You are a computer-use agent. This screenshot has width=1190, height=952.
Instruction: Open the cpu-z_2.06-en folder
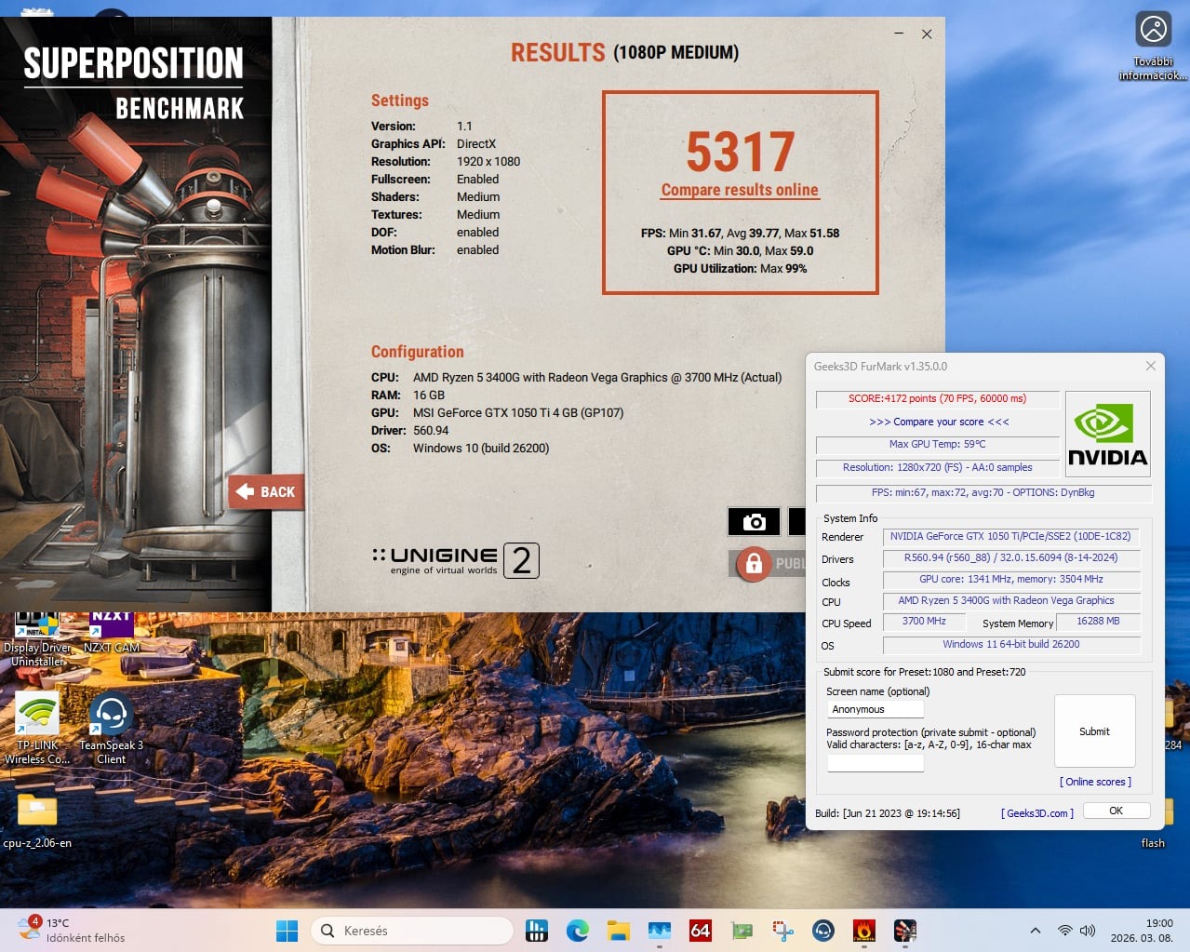(x=37, y=820)
